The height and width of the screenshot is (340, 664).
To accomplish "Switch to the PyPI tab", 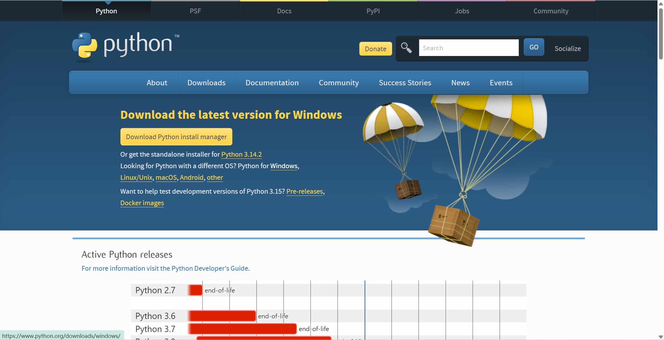I will point(373,11).
